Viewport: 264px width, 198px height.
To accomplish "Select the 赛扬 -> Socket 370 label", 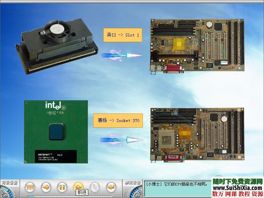I will coord(118,121).
